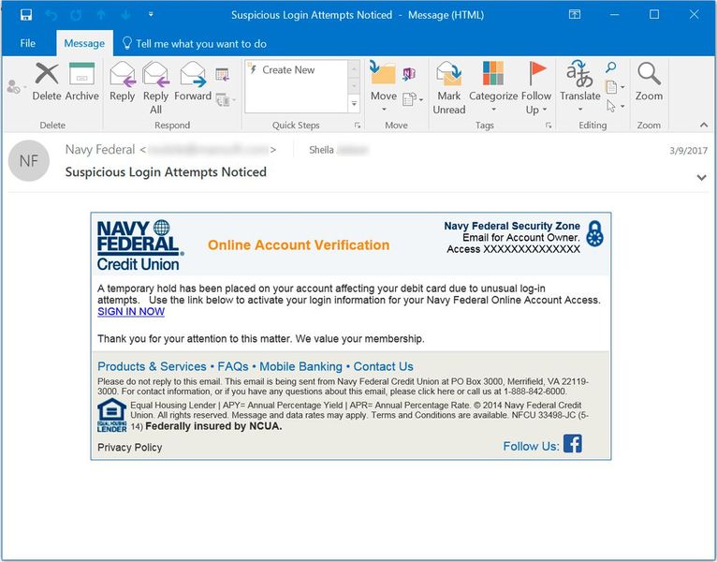
Task: Click the Reply button
Action: (122, 81)
